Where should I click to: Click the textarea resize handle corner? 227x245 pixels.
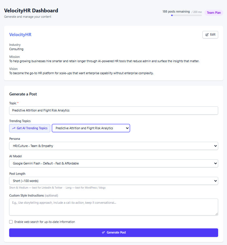point(217,214)
